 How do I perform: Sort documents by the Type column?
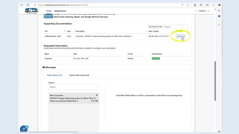pos(69,31)
